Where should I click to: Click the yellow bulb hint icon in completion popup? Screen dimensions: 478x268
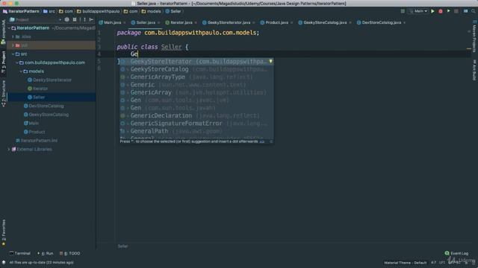270,61
